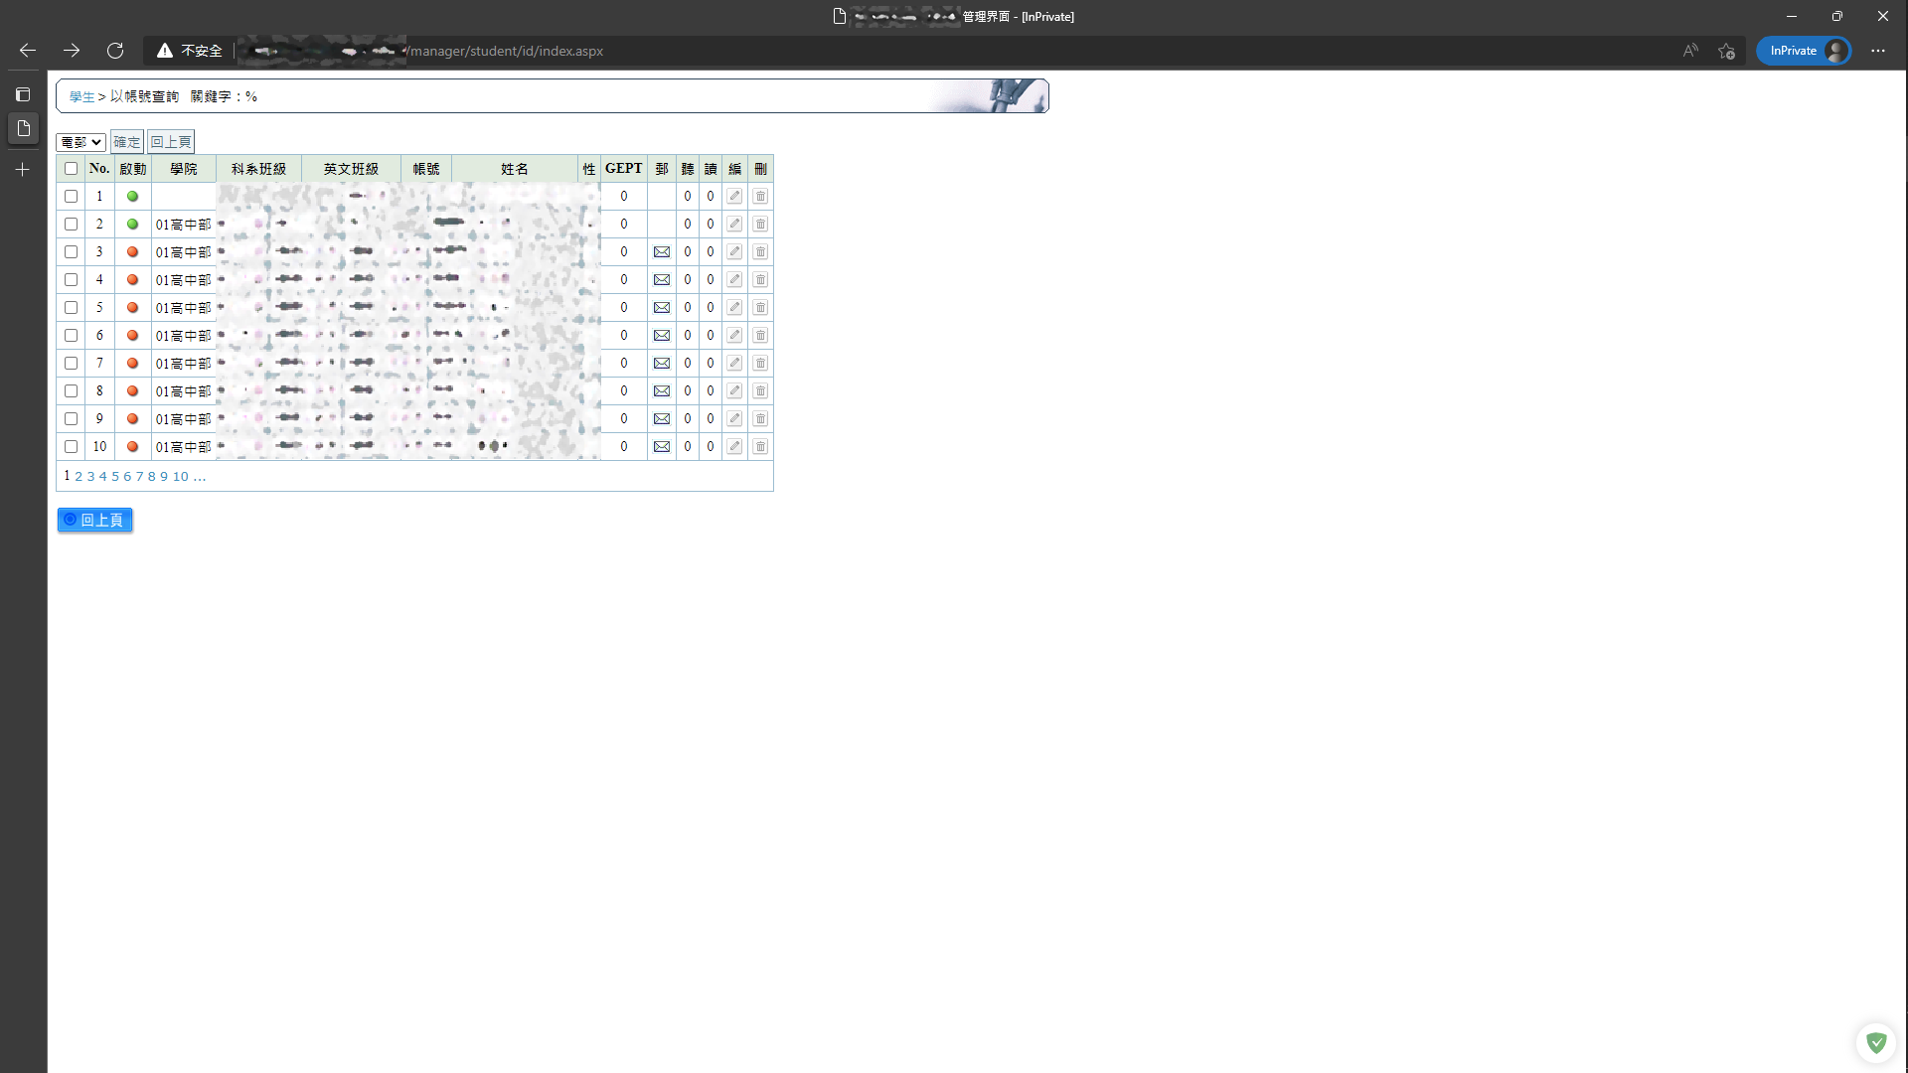This screenshot has width=1908, height=1073.
Task: Edit student row 5 with pencil icon
Action: click(x=734, y=308)
